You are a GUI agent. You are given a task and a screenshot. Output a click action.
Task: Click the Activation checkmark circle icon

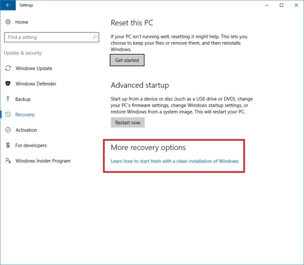(8, 130)
